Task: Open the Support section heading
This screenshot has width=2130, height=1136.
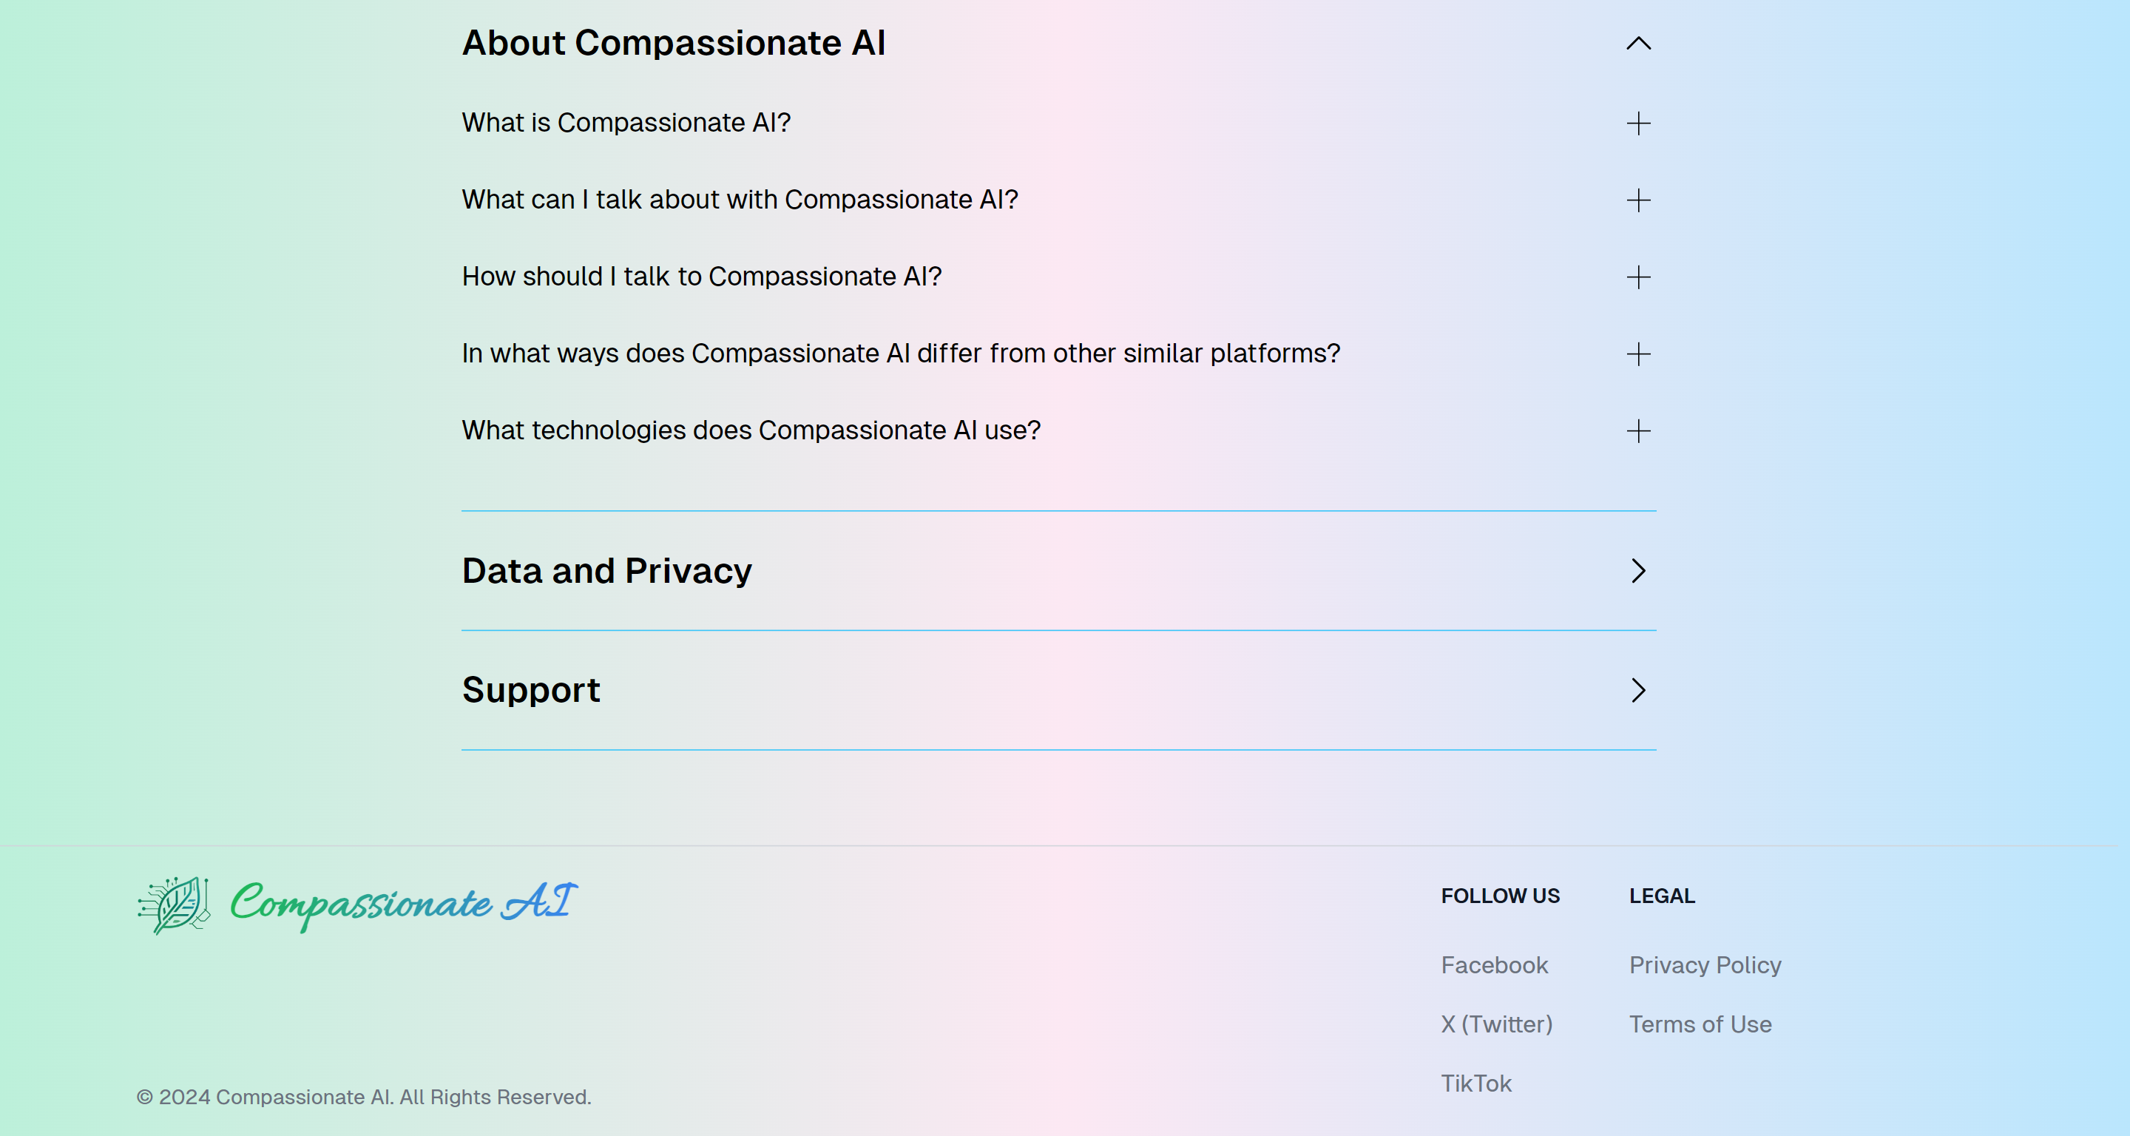Action: (x=531, y=690)
